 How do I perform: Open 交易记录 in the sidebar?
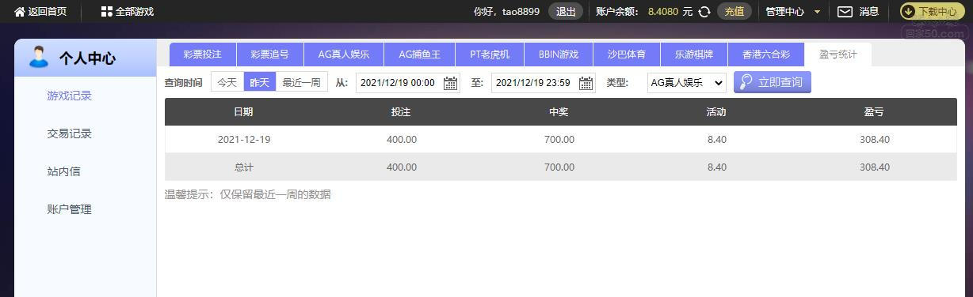click(70, 133)
